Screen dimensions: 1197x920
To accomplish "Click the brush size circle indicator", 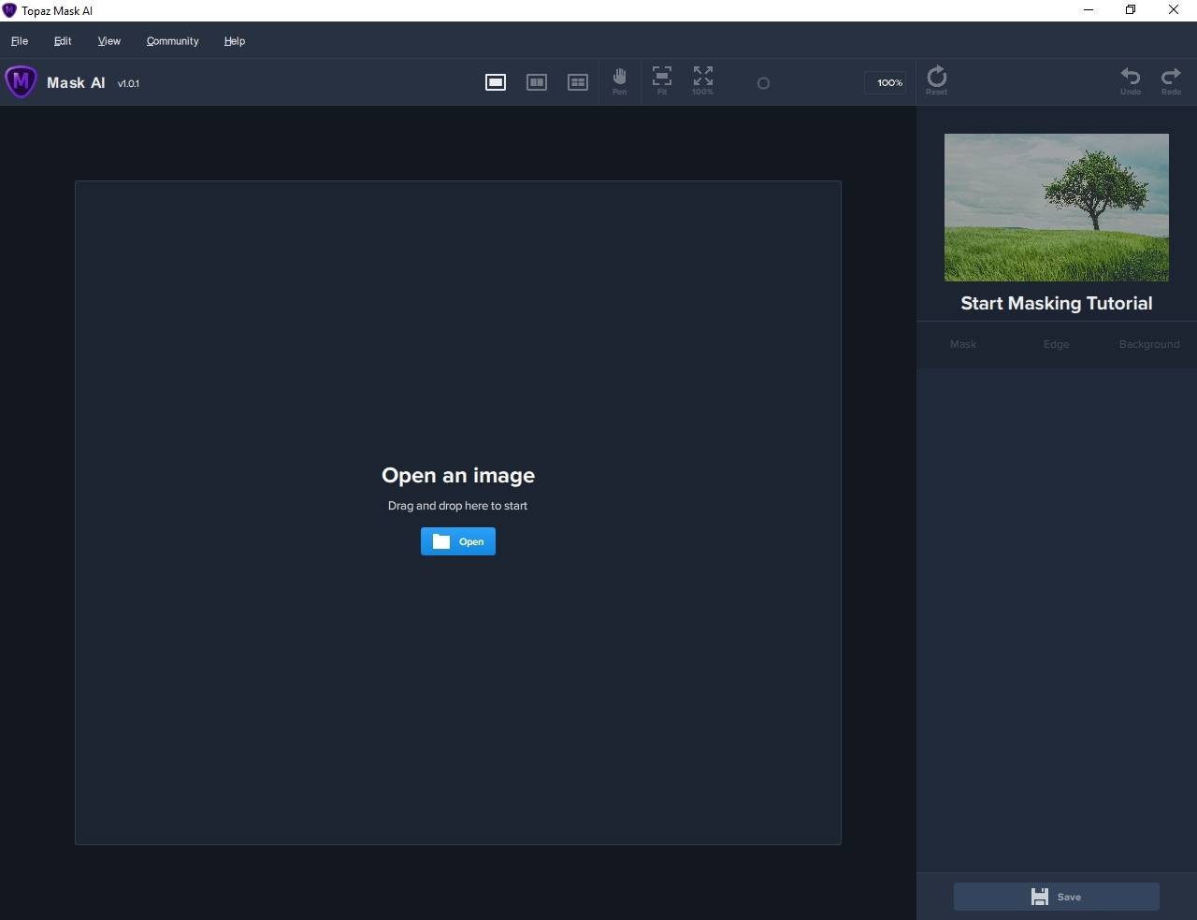I will point(763,83).
